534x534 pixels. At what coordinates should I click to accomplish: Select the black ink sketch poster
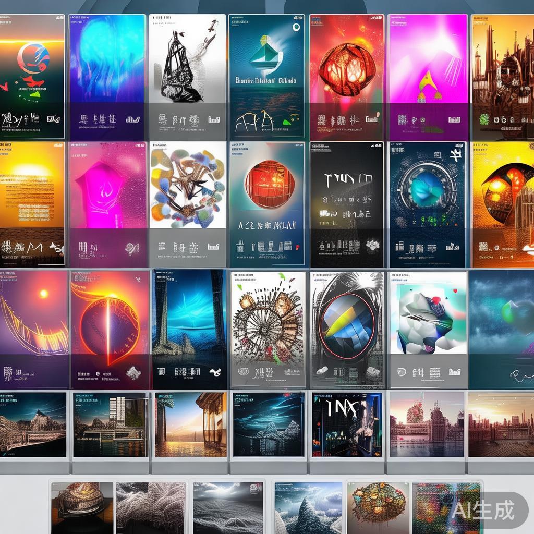[187, 77]
